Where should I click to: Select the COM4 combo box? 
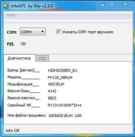click(x=33, y=32)
